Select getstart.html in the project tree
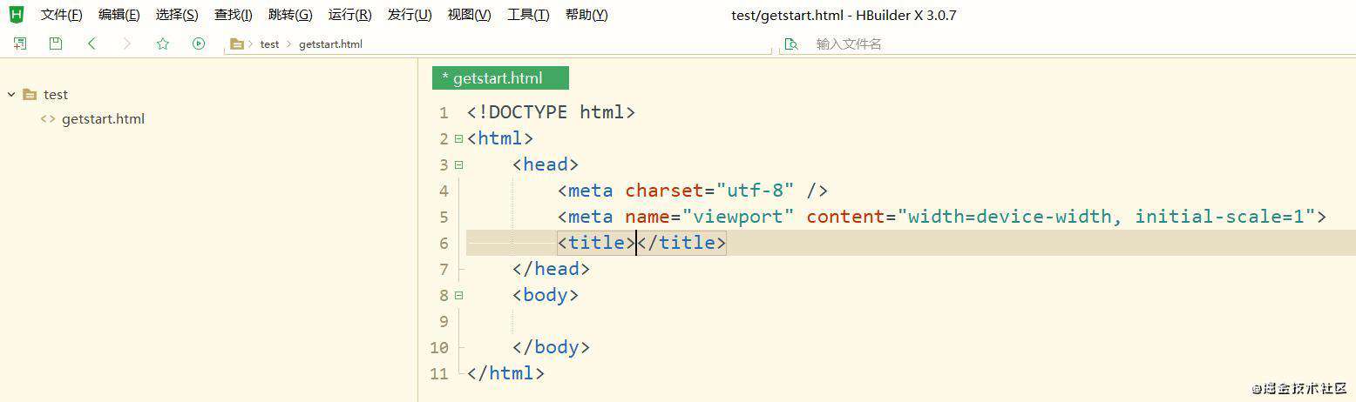The image size is (1356, 402). pos(103,119)
